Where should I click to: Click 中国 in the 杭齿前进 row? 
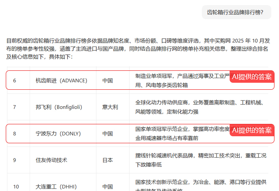[x=107, y=80]
